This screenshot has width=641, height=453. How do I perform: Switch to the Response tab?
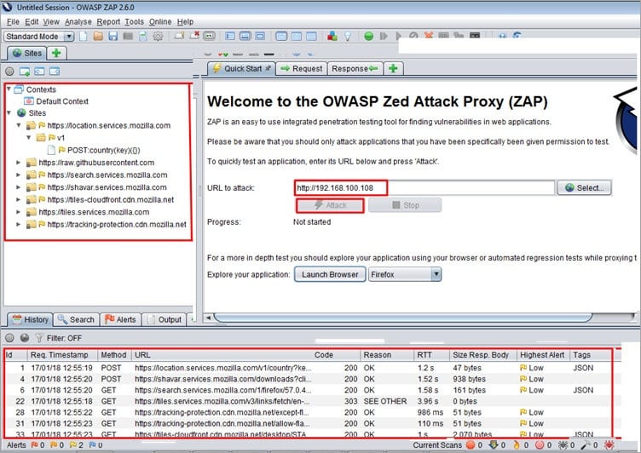(x=355, y=69)
